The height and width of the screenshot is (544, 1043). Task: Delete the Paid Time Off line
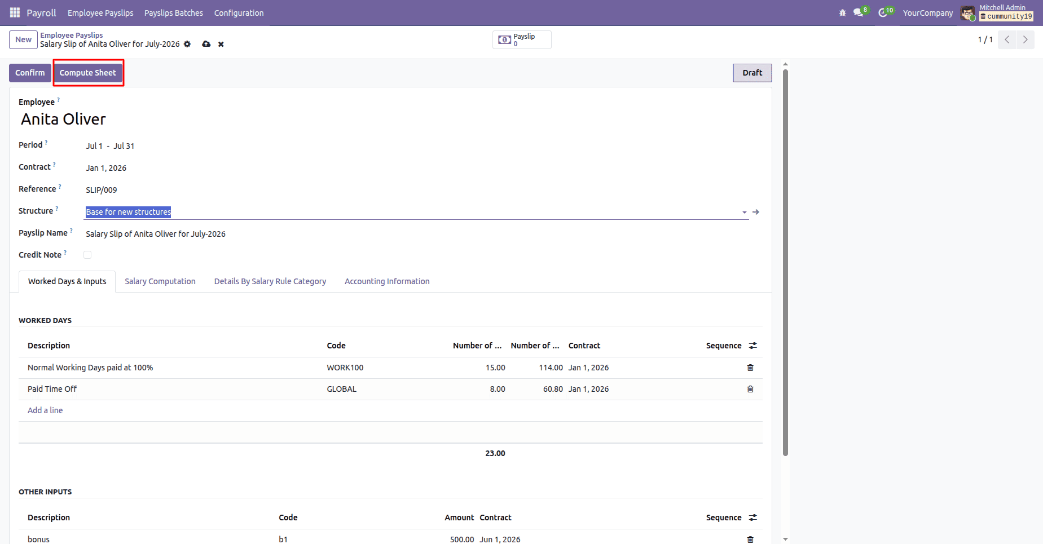[x=750, y=389]
